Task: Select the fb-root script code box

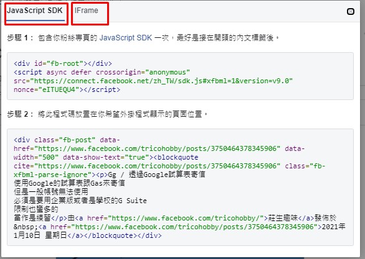Action: (180, 76)
